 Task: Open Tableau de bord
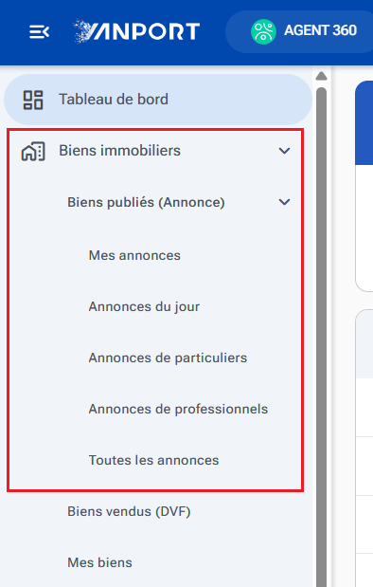(158, 100)
